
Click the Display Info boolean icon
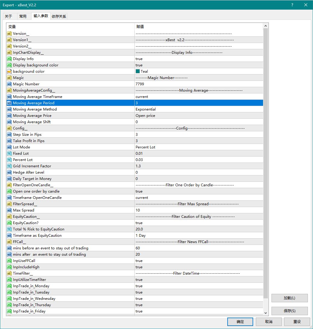(x=9, y=59)
